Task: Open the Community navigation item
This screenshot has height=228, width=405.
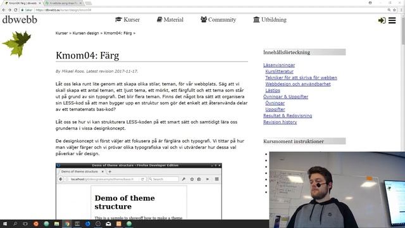Action: pyautogui.click(x=218, y=20)
